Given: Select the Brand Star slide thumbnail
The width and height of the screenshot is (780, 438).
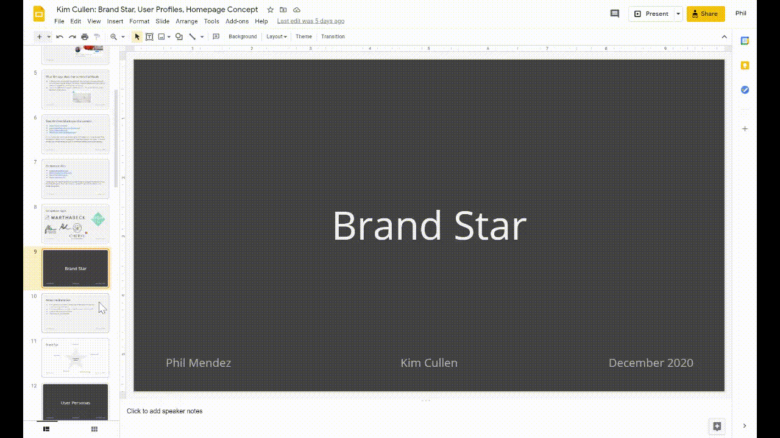Looking at the screenshot, I should (x=75, y=268).
